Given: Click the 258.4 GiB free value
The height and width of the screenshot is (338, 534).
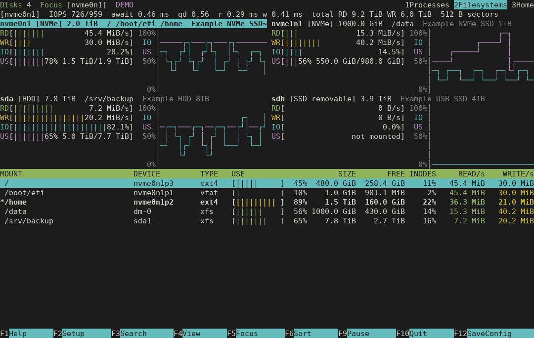Looking at the screenshot, I should (385, 183).
